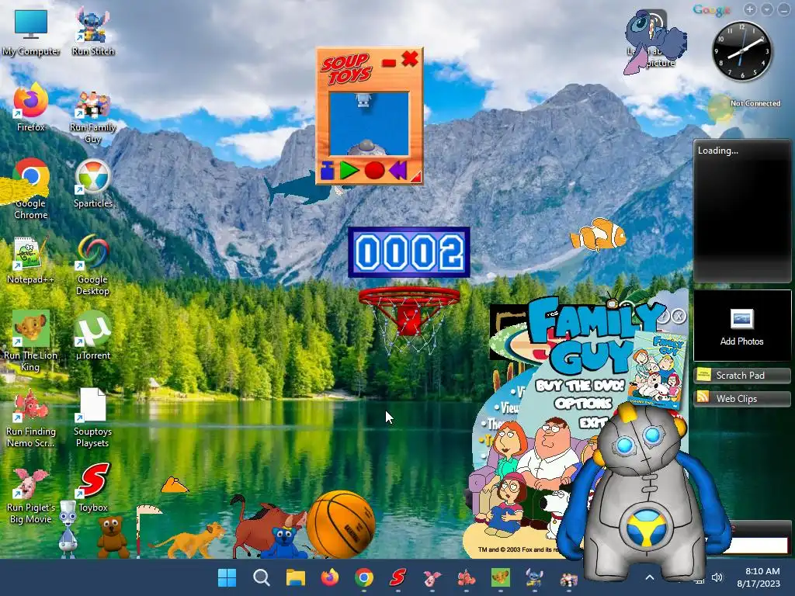The width and height of the screenshot is (795, 596).
Task: Click the Finding Nemo taskbar icon
Action: tap(467, 577)
